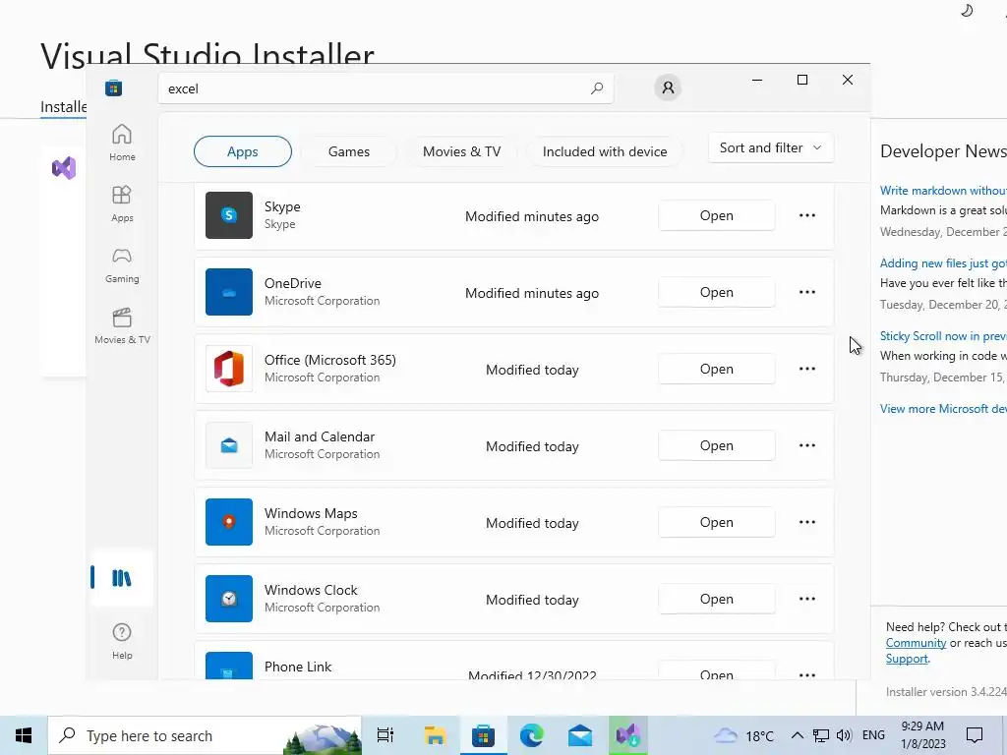The height and width of the screenshot is (755, 1007).
Task: Open the Support link in Installer
Action: coord(907,659)
